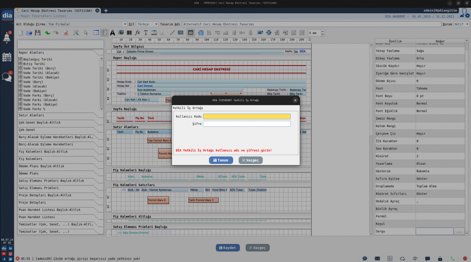Click the new document icon in toolbar
471x262 pixels.
point(21,33)
